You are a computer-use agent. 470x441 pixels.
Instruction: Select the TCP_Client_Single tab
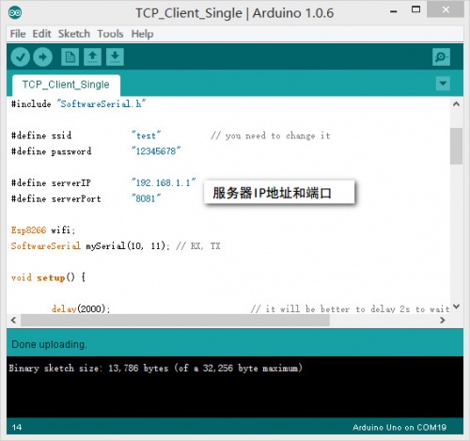point(66,85)
